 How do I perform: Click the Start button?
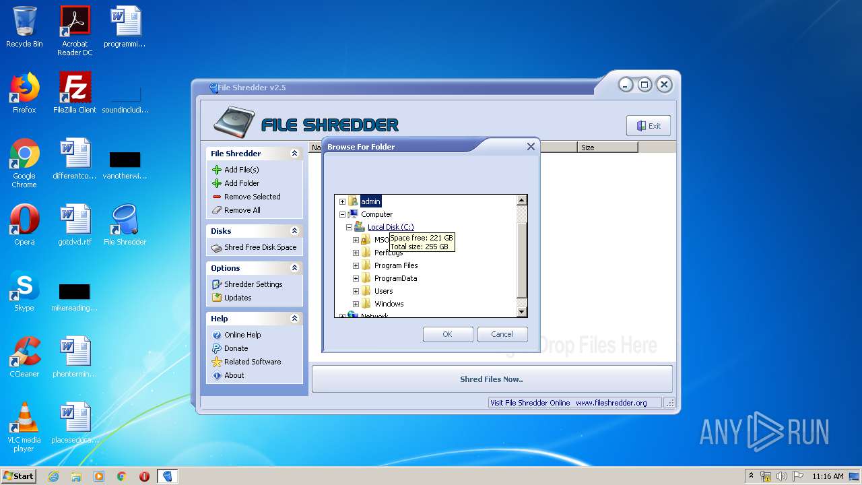18,476
